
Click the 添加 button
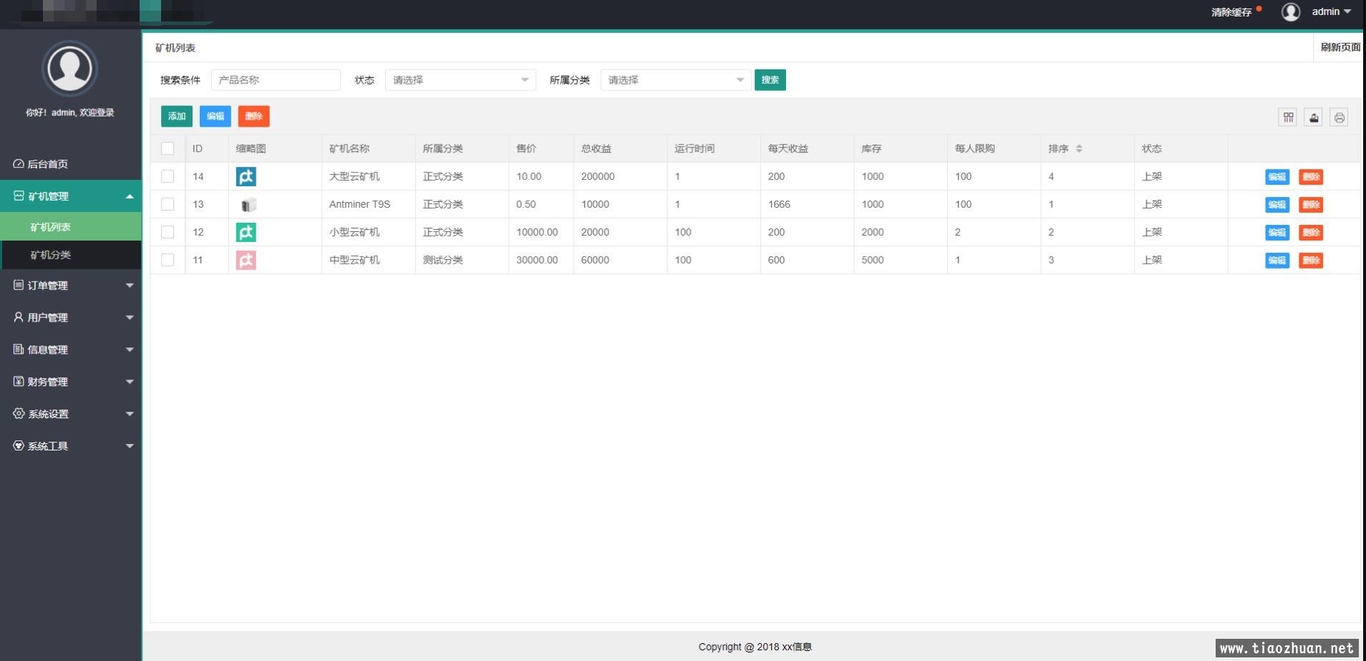[177, 116]
